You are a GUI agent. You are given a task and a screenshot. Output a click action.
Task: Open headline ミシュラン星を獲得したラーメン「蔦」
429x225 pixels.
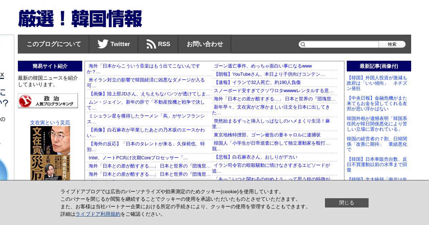click(x=146, y=119)
